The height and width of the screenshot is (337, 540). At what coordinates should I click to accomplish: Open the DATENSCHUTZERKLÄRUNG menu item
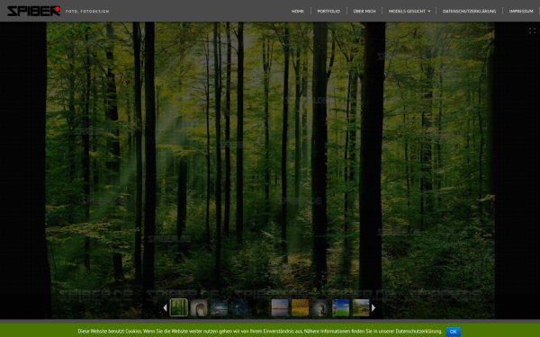coord(469,11)
